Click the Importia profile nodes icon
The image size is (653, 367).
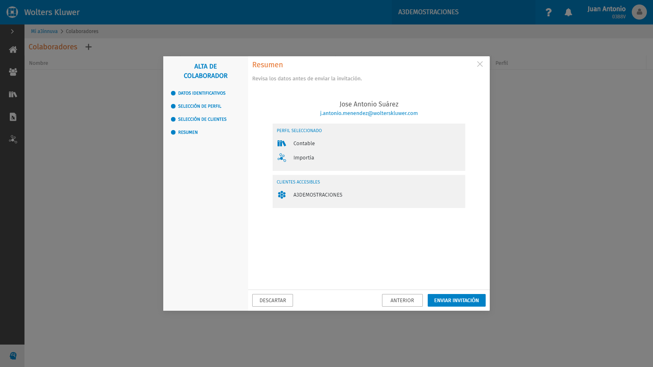[x=282, y=157]
